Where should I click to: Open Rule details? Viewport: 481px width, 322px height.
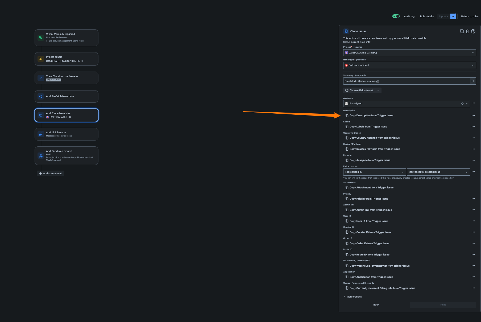click(x=427, y=16)
